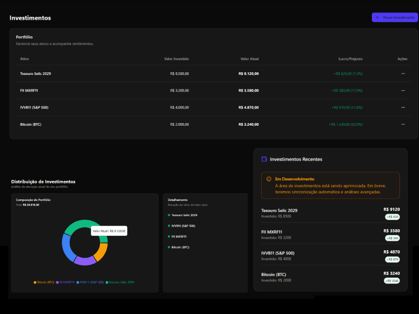
Task: Click the wallet icon beside Investimentos Recentes
Action: (x=264, y=159)
